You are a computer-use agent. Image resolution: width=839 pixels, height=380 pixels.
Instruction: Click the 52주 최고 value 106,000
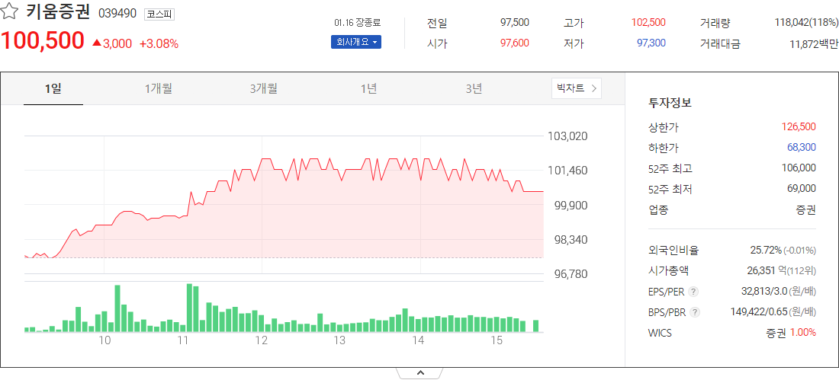click(x=799, y=168)
